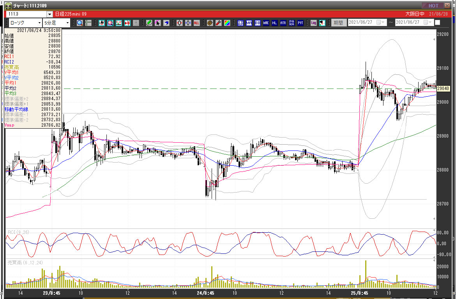This screenshot has height=299, width=456.
Task: Select the green pencil drawing tool
Action: [149, 23]
